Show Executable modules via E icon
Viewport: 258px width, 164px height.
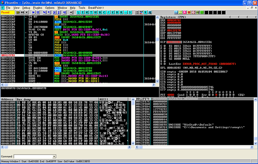(83, 12)
